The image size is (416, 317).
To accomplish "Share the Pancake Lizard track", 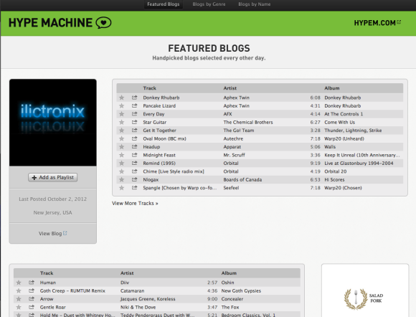I will coord(135,105).
